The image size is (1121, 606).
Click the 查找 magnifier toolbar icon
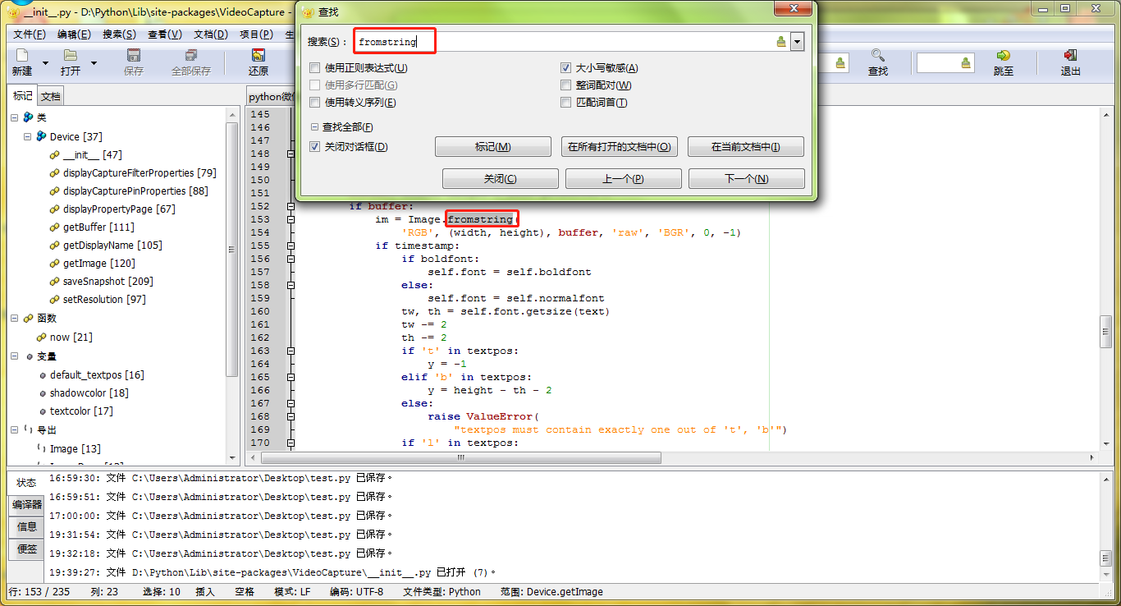click(x=878, y=55)
